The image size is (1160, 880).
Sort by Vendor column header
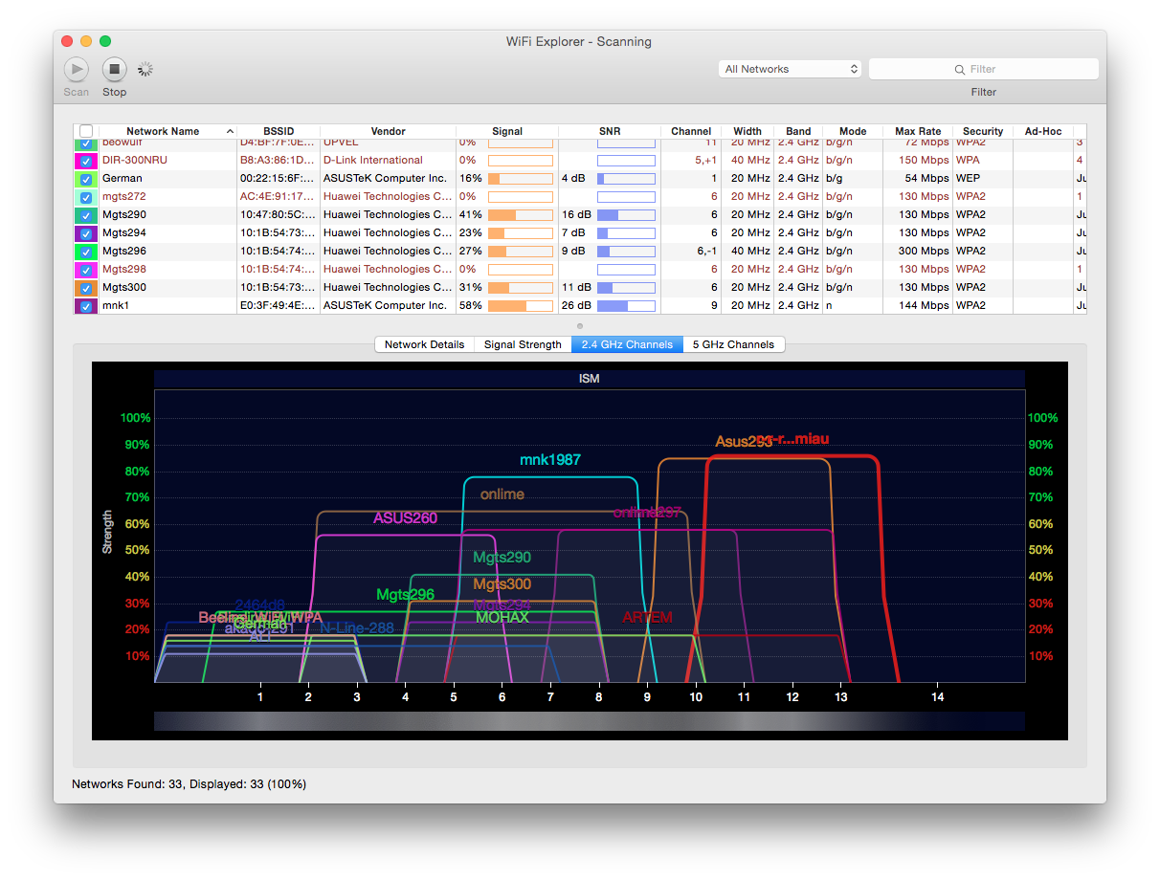388,131
